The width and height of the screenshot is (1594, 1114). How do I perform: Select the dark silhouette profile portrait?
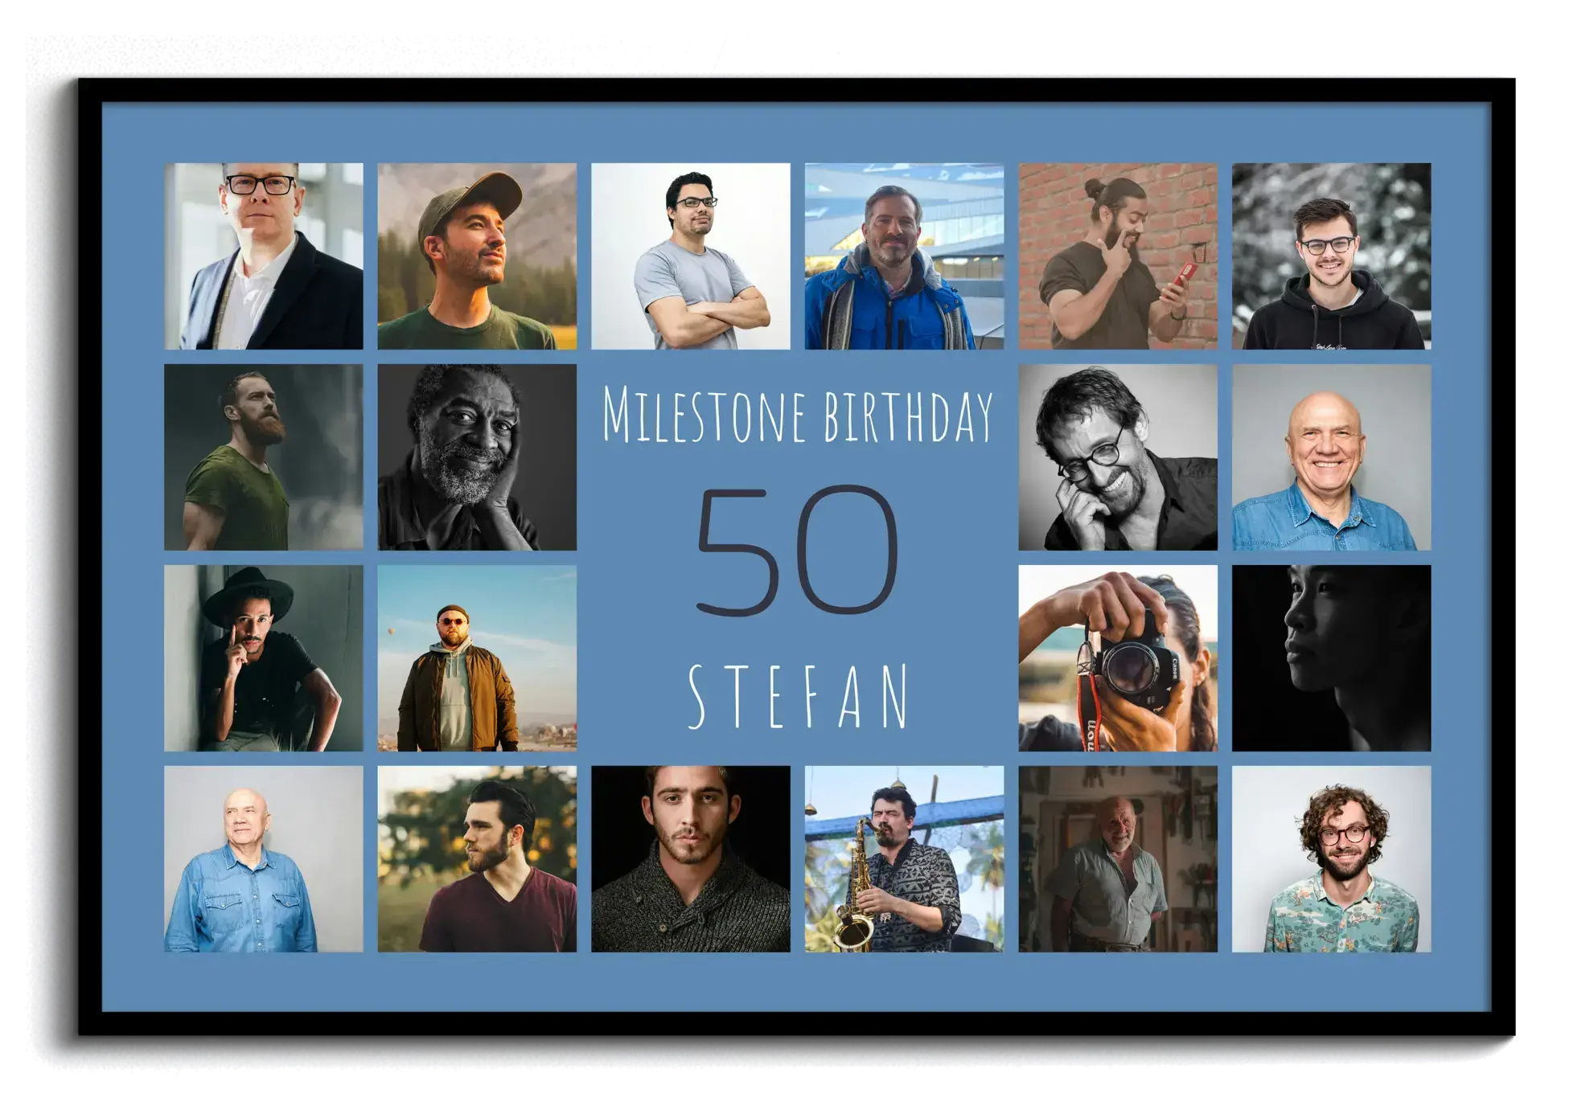point(1331,657)
